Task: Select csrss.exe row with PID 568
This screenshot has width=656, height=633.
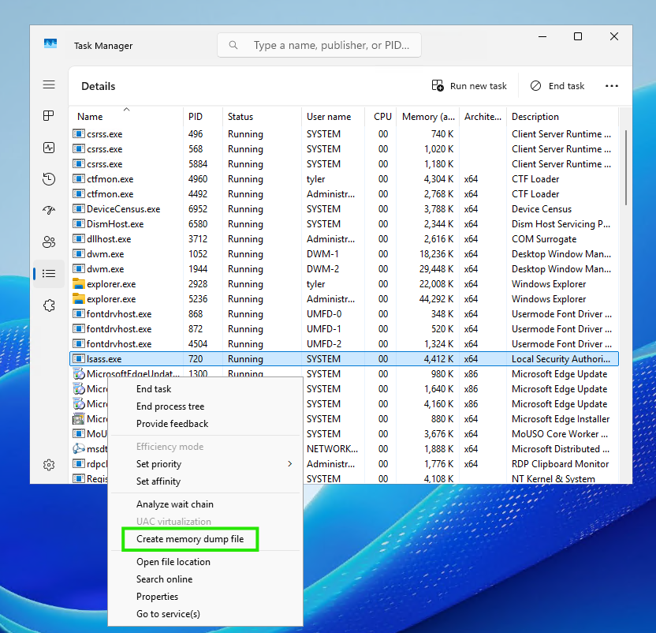Action: pos(344,148)
